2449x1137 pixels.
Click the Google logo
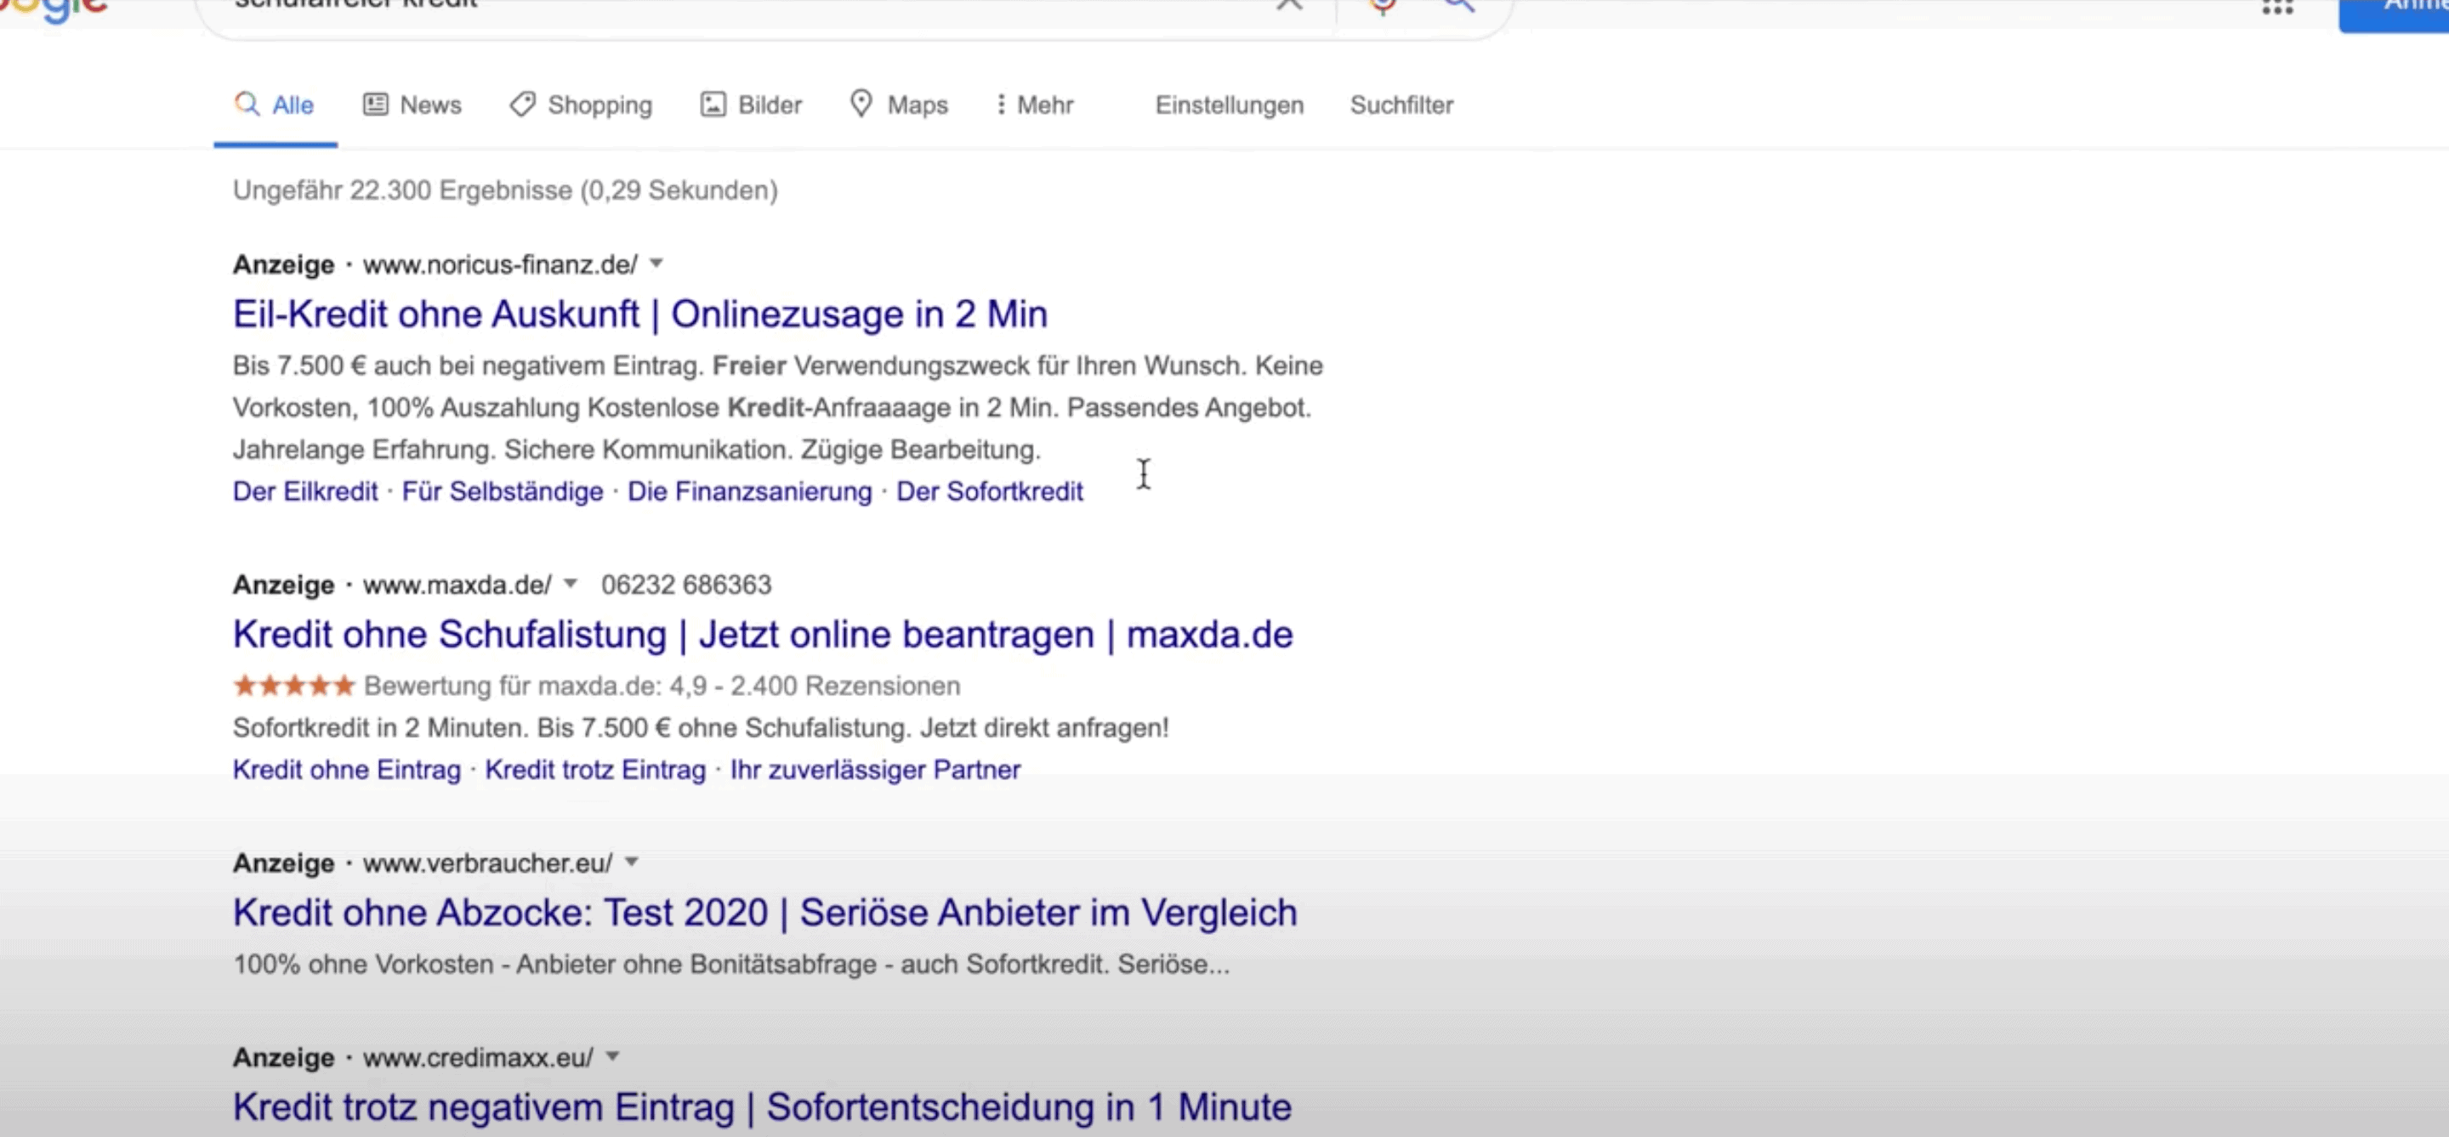pyautogui.click(x=54, y=9)
